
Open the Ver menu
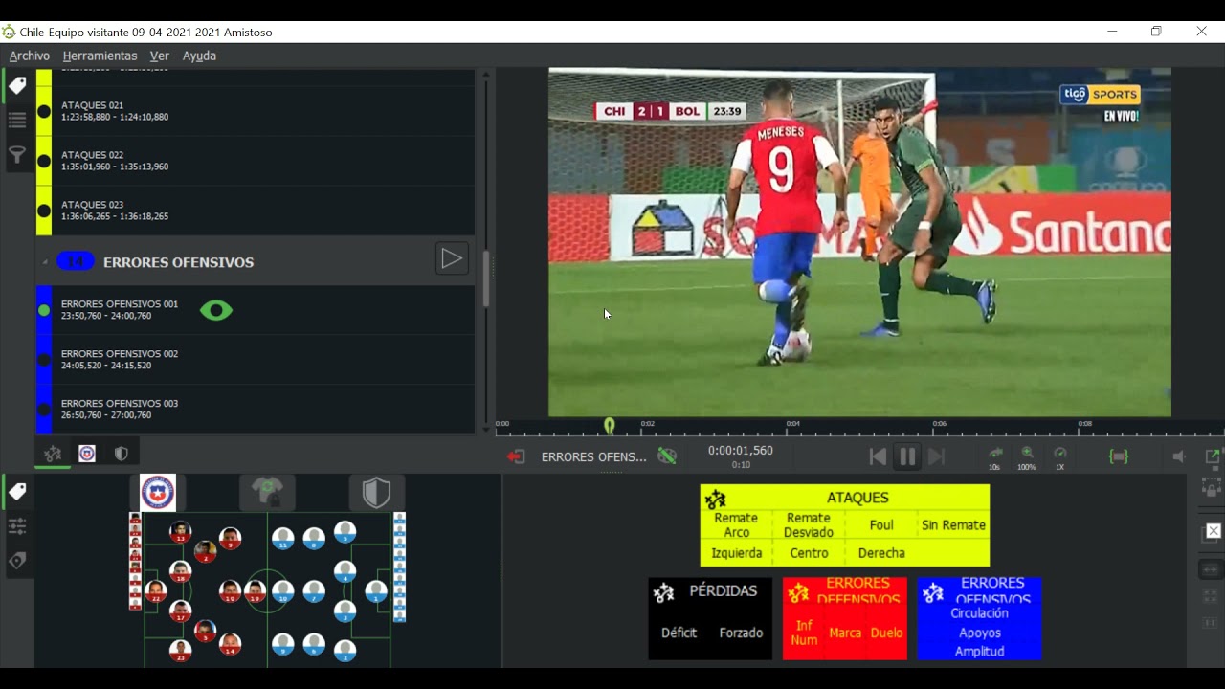coord(159,56)
